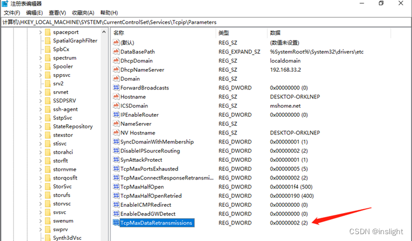Select the storqosflt key
This screenshot has height=241, width=412.
point(65,178)
